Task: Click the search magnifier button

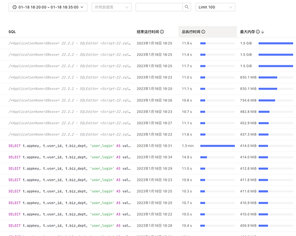Action: click(187, 7)
